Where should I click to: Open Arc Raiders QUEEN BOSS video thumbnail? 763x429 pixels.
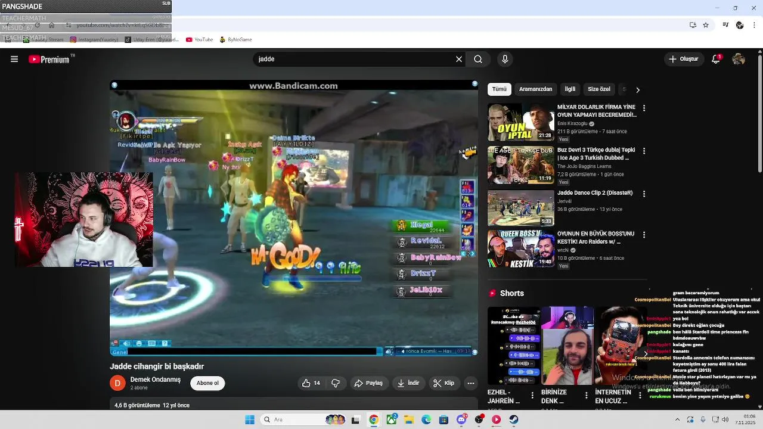click(x=521, y=249)
